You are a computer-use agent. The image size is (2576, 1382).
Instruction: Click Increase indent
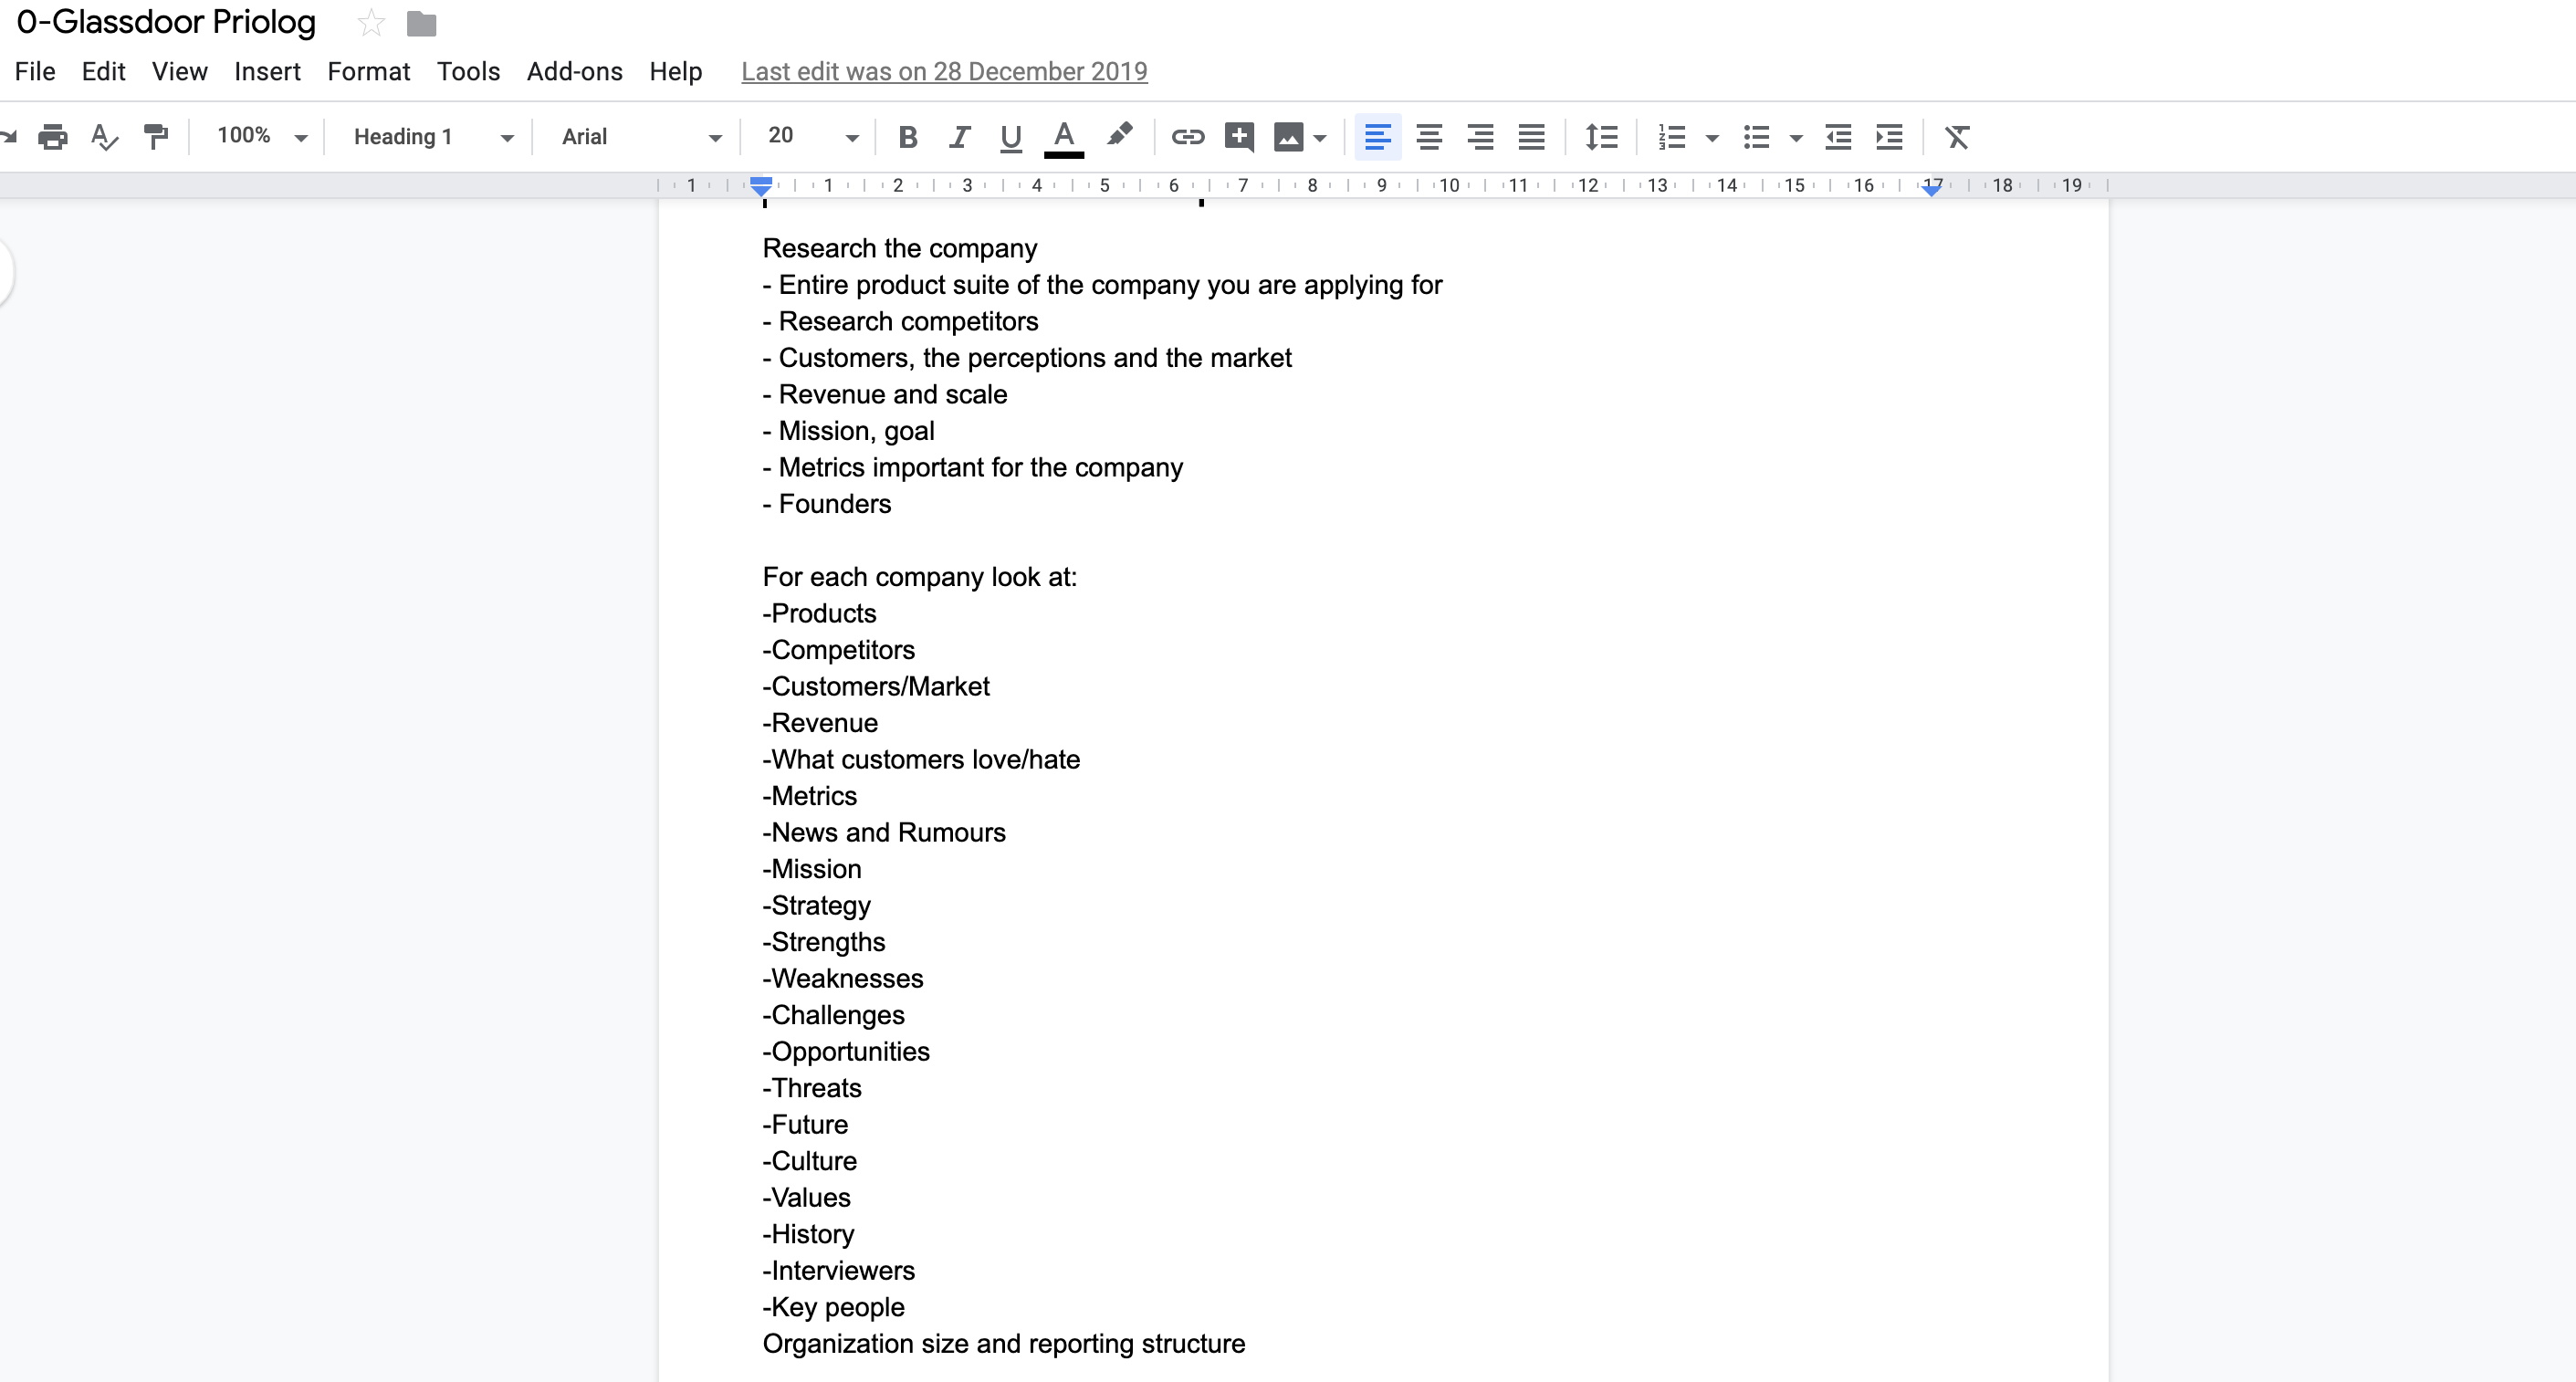1889,137
